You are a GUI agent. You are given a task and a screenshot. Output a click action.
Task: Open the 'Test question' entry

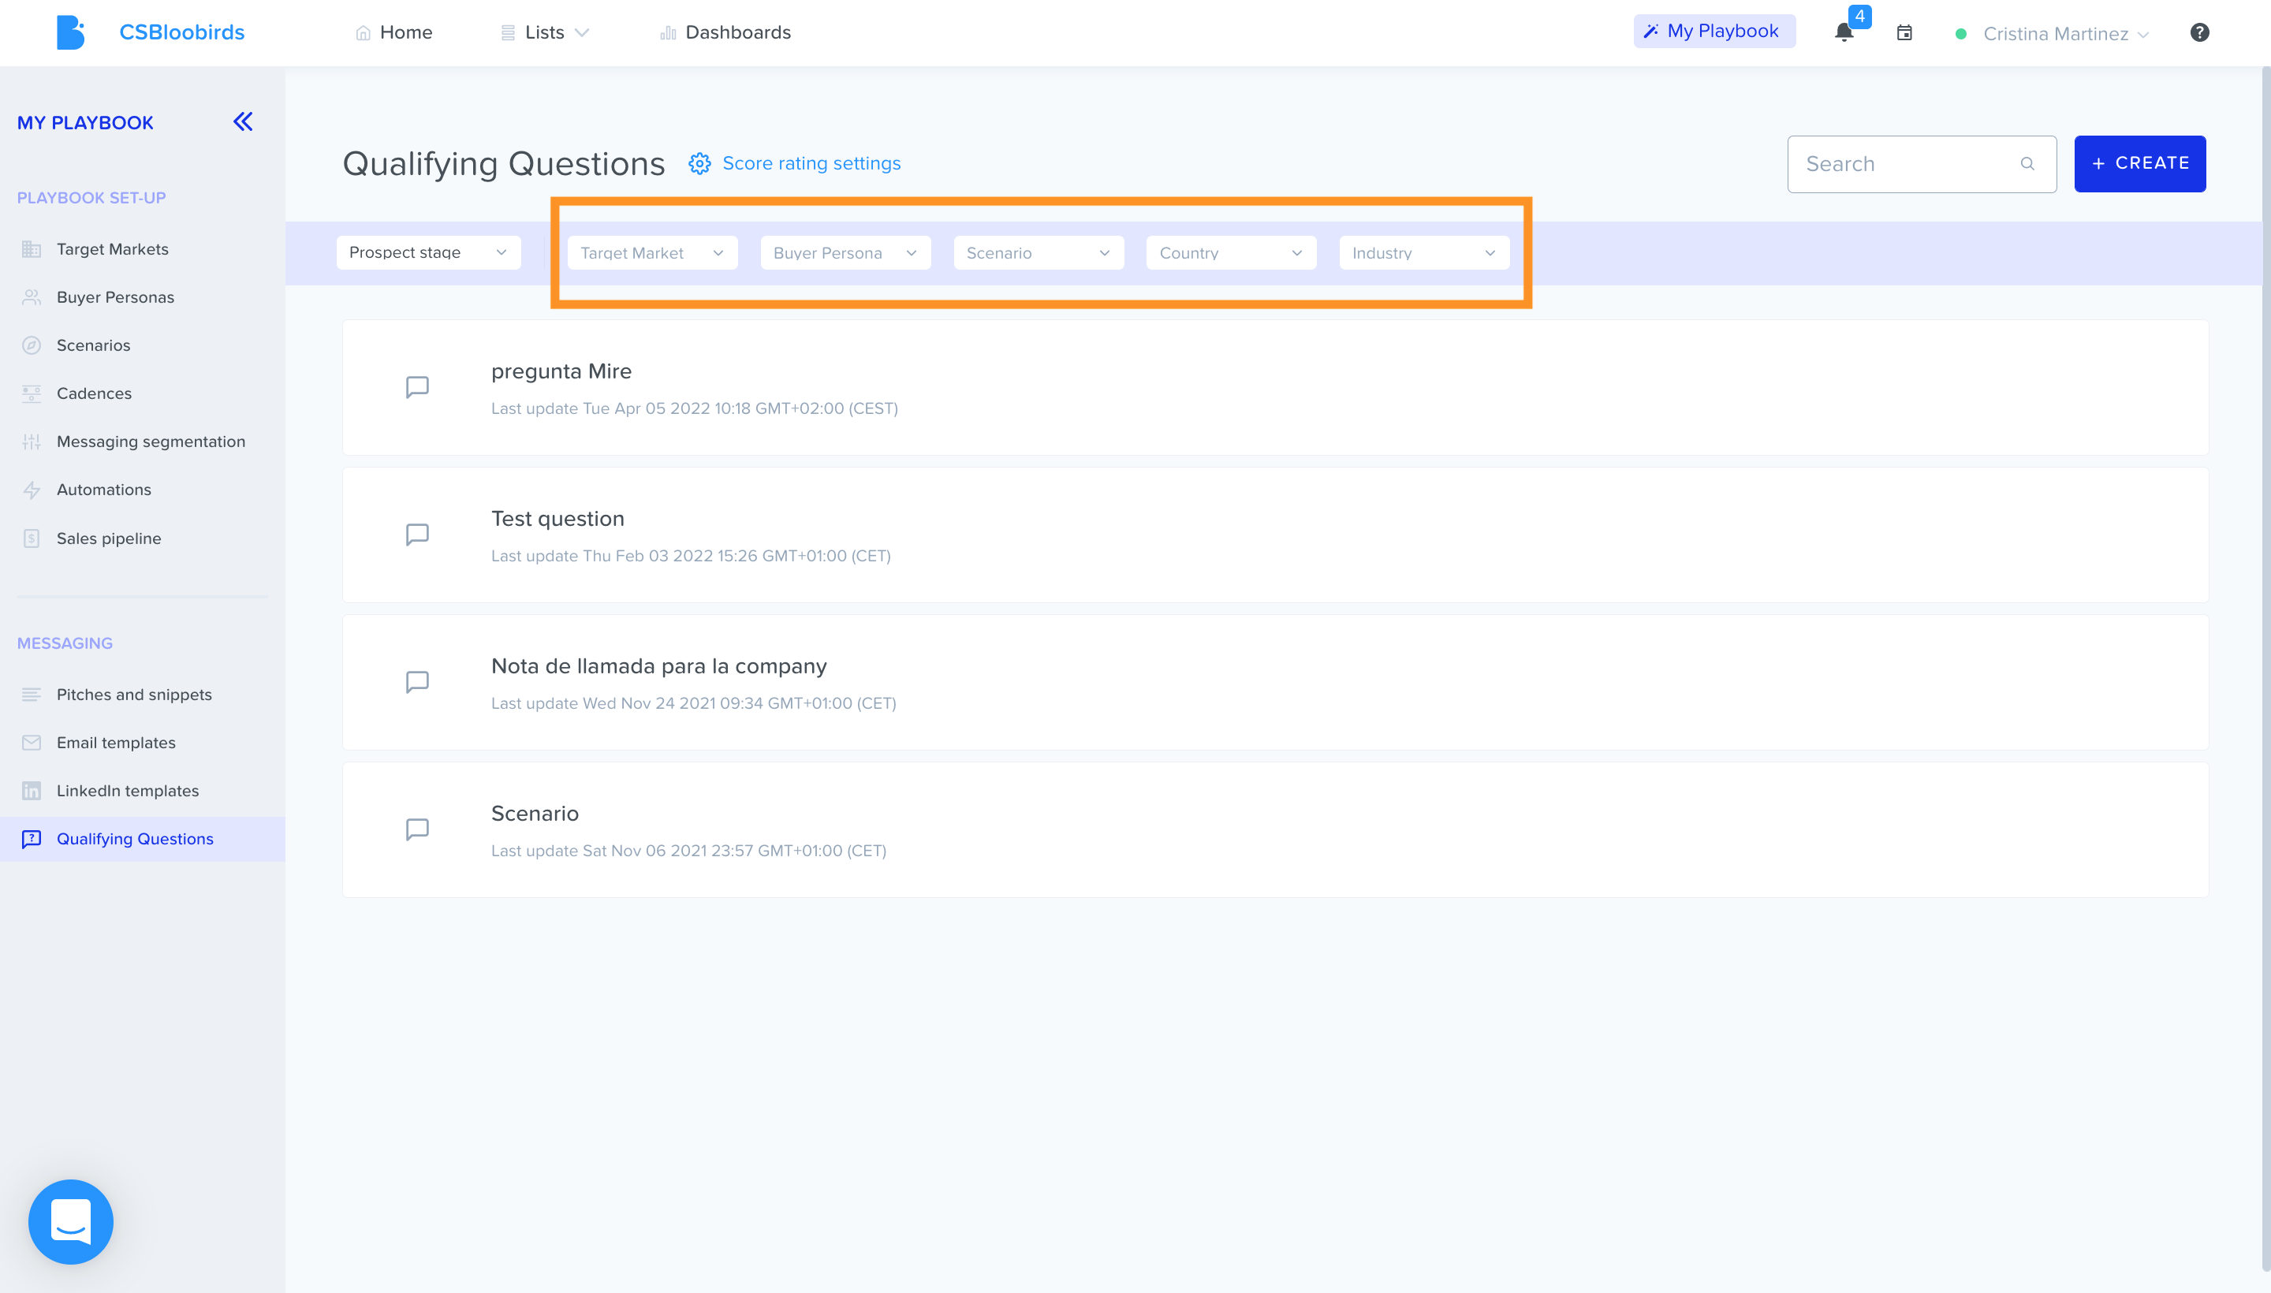point(1275,535)
